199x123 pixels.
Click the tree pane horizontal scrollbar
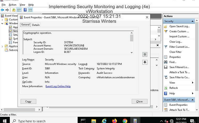(19, 110)
